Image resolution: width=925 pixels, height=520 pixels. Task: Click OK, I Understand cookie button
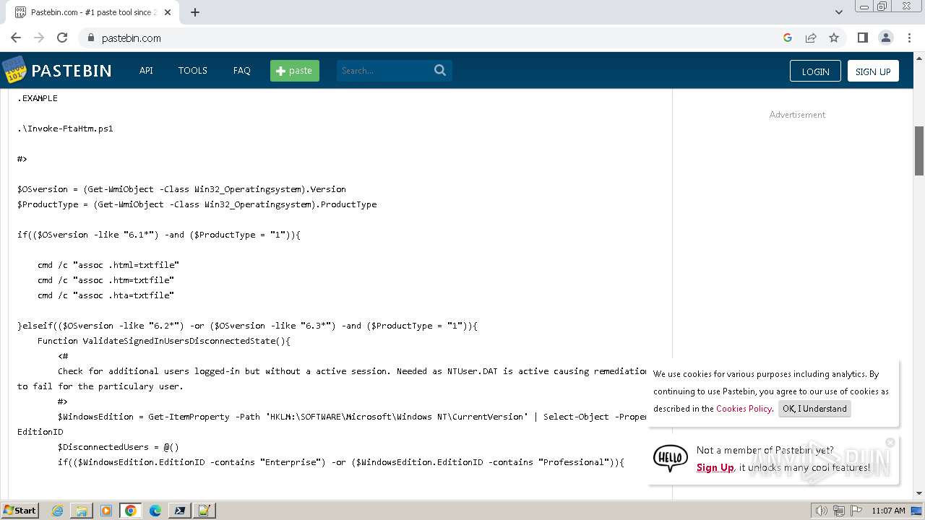pyautogui.click(x=814, y=409)
